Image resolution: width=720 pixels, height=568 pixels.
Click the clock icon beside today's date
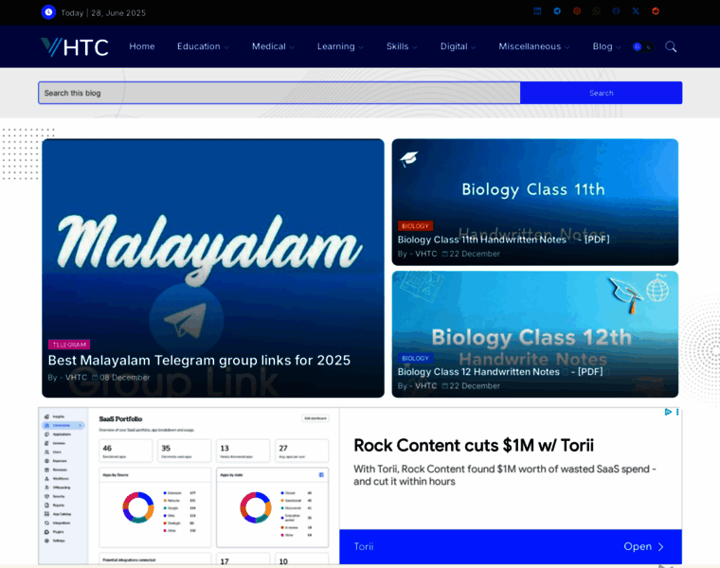tap(48, 12)
